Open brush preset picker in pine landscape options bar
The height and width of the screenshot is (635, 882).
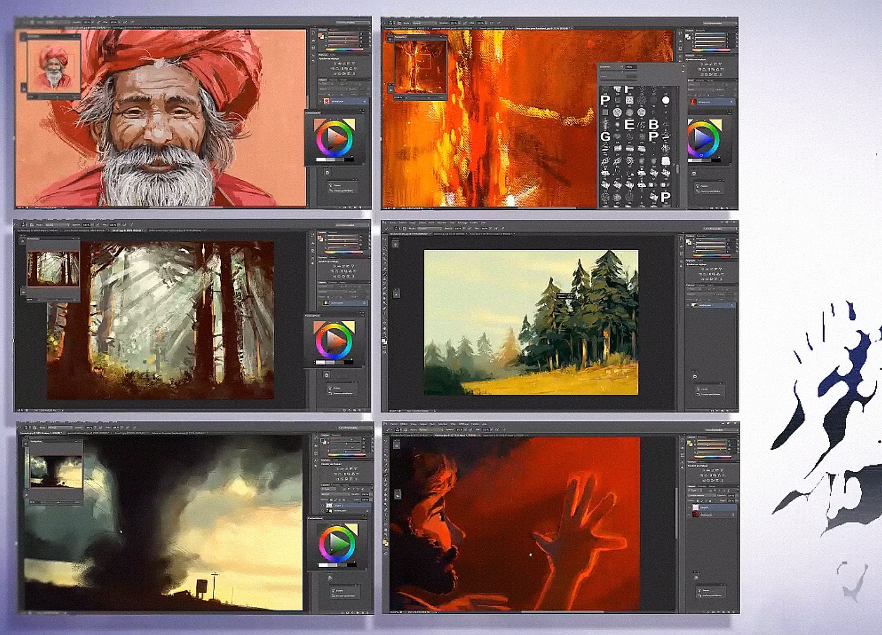click(396, 229)
